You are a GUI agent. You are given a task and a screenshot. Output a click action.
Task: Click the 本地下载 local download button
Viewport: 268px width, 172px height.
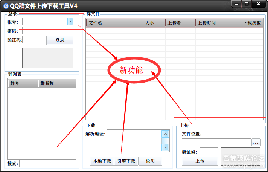click(102, 161)
